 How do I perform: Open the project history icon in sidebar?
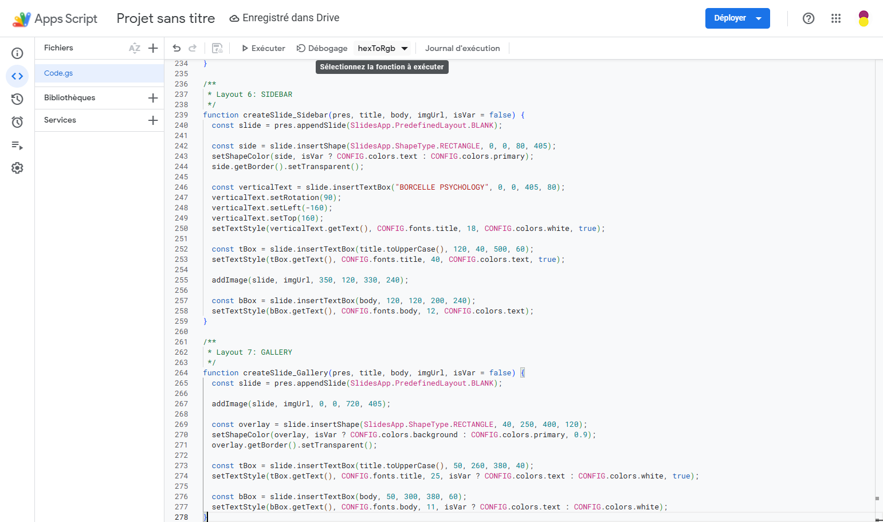[x=17, y=99]
